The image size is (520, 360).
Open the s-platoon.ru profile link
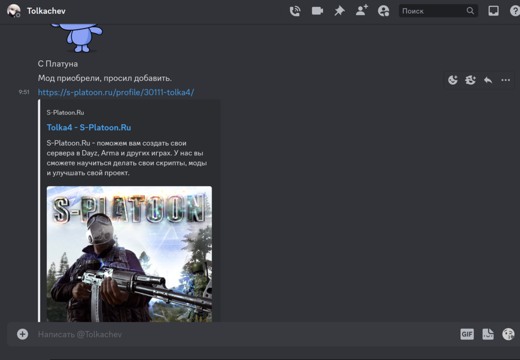coord(116,92)
